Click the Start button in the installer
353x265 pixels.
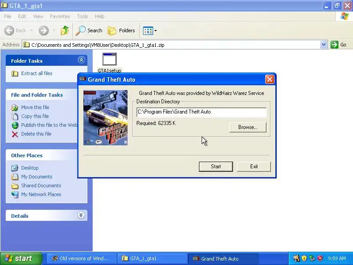pyautogui.click(x=216, y=167)
